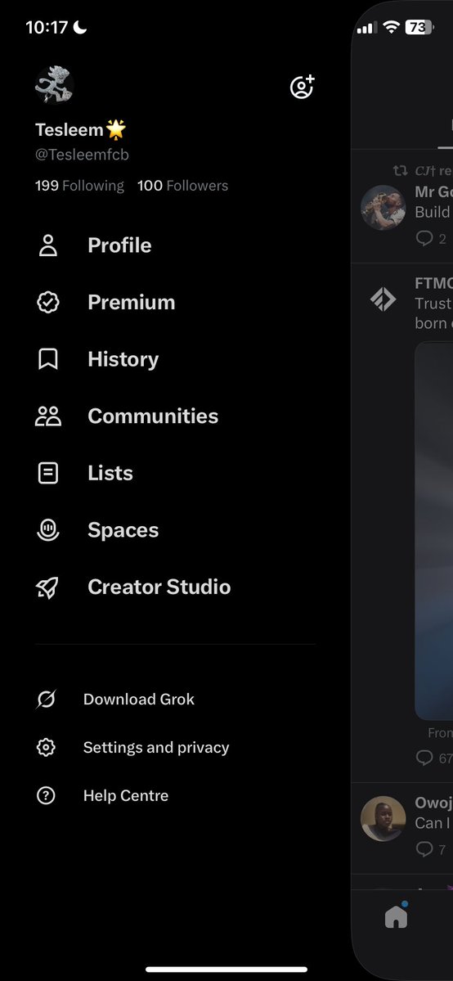Open the Help Centre link
The image size is (453, 981).
[126, 795]
